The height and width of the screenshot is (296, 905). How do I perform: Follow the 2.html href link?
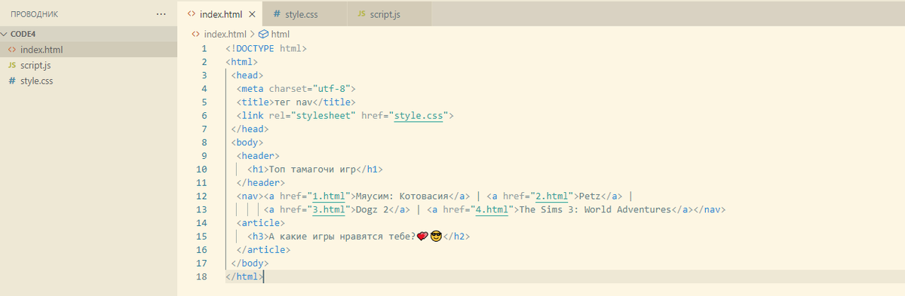coord(551,196)
